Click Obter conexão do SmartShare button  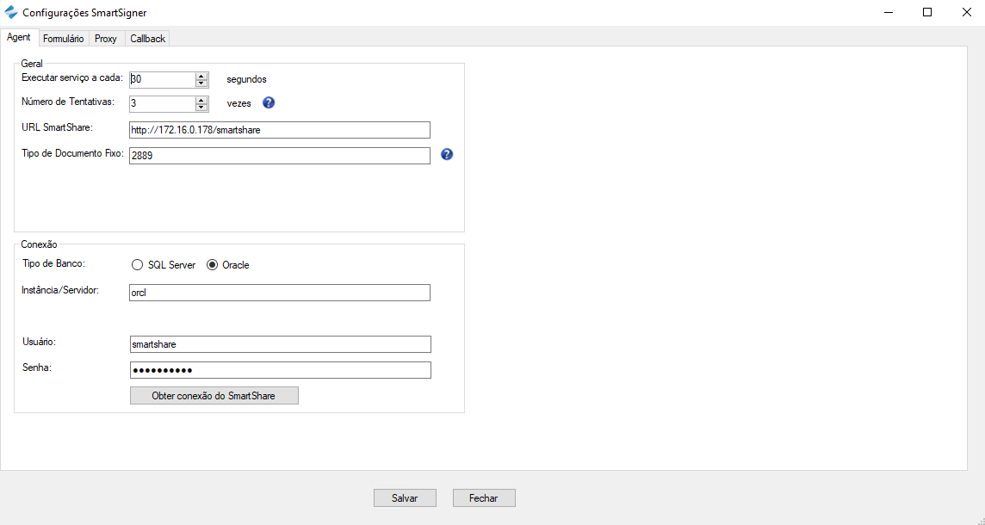click(x=214, y=396)
